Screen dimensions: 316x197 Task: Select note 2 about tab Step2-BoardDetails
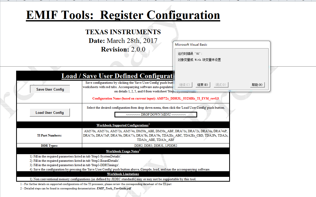[x=74, y=161]
